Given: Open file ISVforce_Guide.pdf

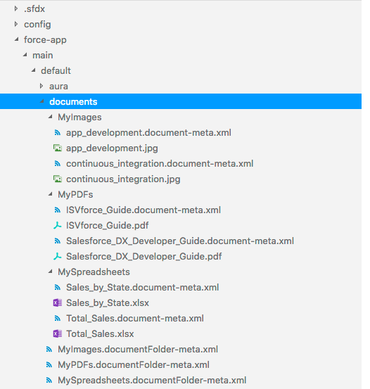Looking at the screenshot, I should [108, 226].
